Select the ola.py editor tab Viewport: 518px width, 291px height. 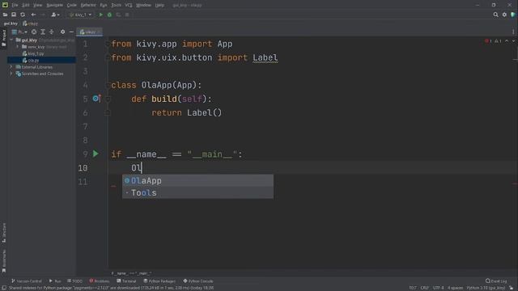tap(89, 32)
